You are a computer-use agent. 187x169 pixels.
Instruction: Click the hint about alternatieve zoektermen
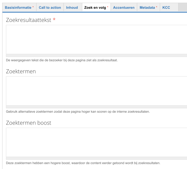[76, 112]
